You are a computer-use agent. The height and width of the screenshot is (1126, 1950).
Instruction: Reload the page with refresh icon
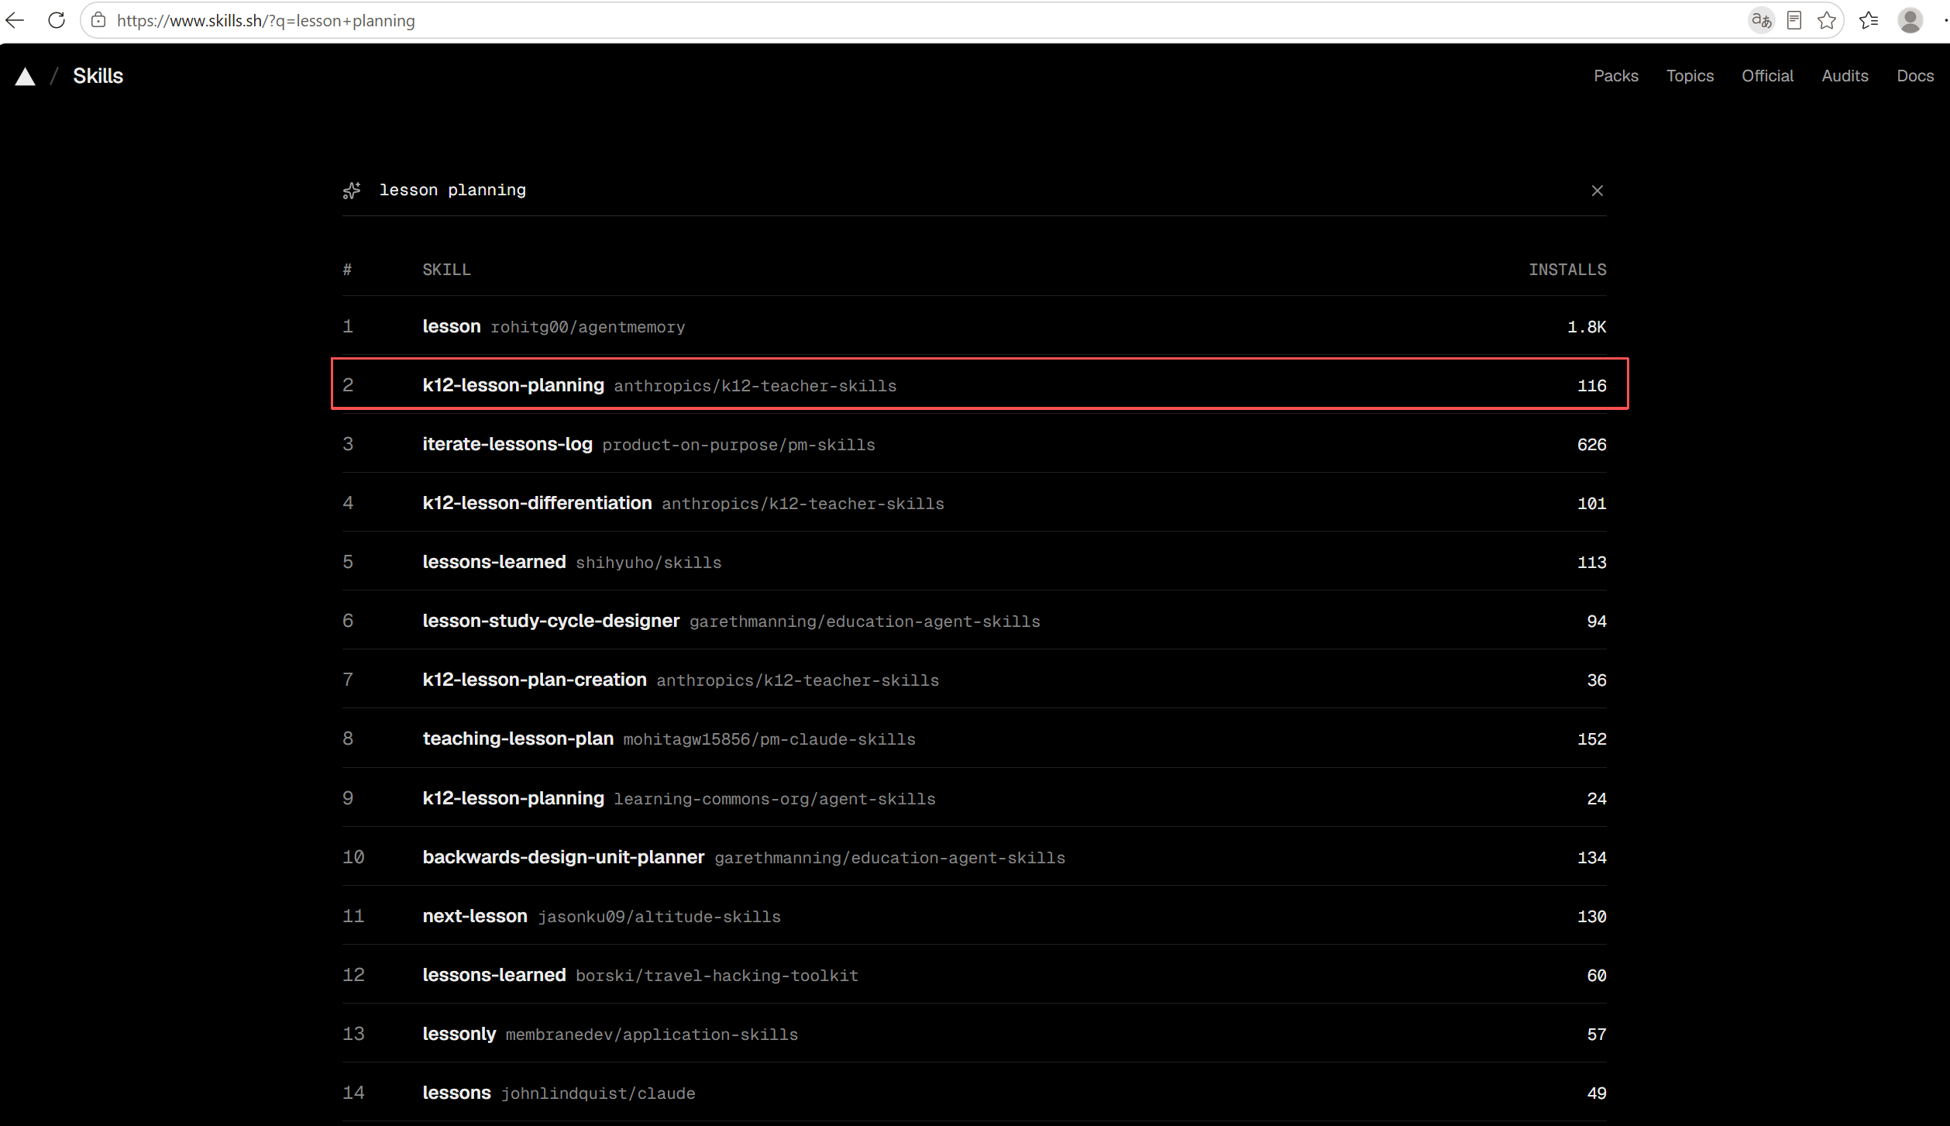tap(57, 20)
